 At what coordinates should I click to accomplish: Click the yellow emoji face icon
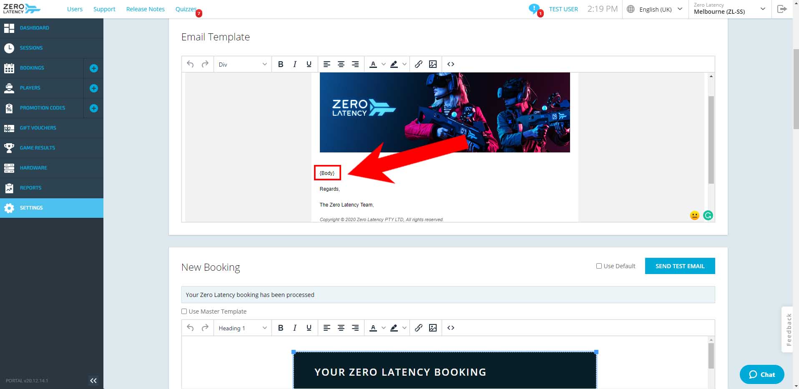point(694,215)
